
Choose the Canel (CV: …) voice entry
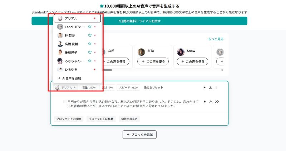pyautogui.click(x=77, y=27)
